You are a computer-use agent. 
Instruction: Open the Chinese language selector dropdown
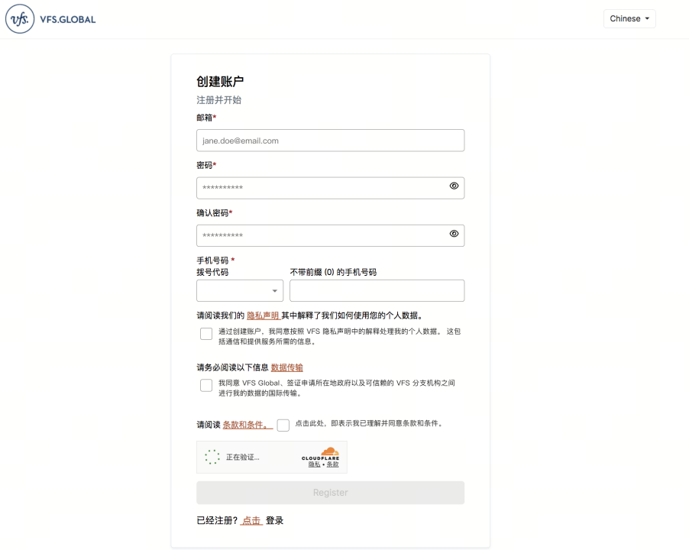coord(629,18)
